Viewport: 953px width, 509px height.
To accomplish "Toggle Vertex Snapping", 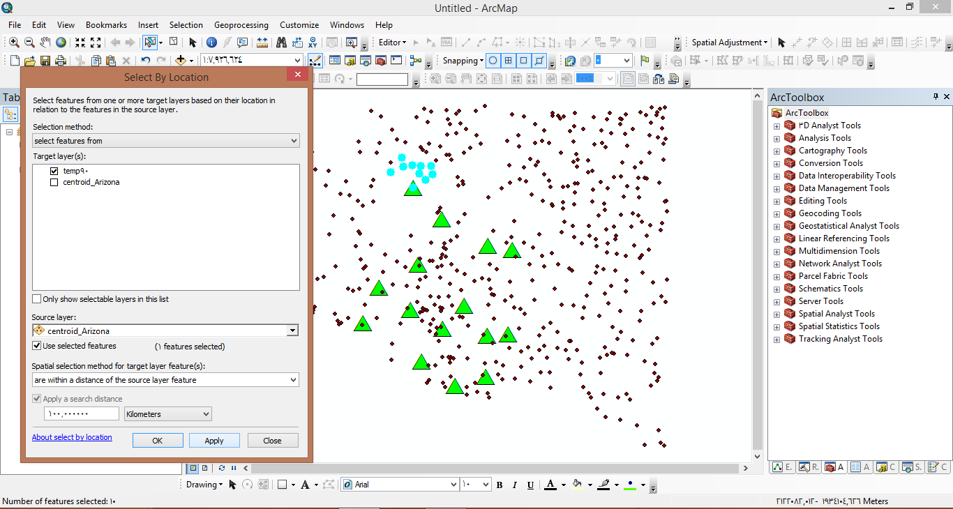I will pos(524,61).
